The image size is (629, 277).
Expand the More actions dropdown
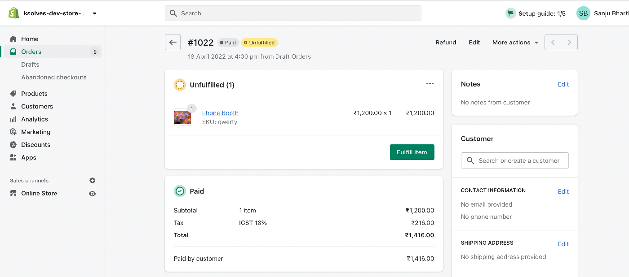click(515, 43)
